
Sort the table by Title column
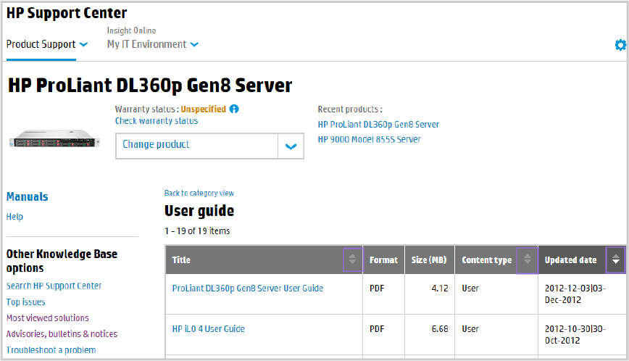(353, 260)
